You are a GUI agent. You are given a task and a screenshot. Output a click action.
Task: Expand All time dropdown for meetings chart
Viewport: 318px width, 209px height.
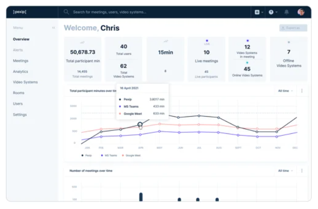[285, 171]
